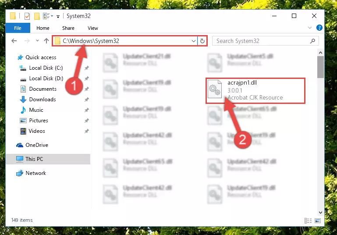Click the address bar path C:\Windows\System32
The image size is (337, 235).
[x=91, y=41]
